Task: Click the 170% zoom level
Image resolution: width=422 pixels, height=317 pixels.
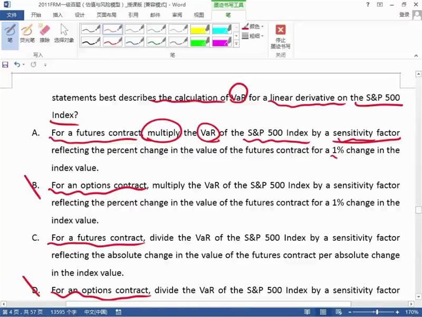Action: tap(411, 312)
